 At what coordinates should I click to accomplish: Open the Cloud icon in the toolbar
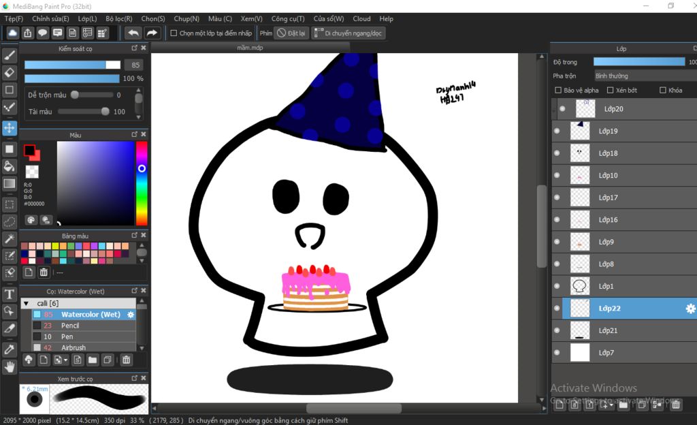coord(12,33)
